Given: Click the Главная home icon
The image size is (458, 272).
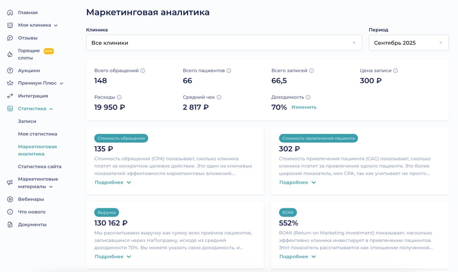Looking at the screenshot, I should point(9,12).
